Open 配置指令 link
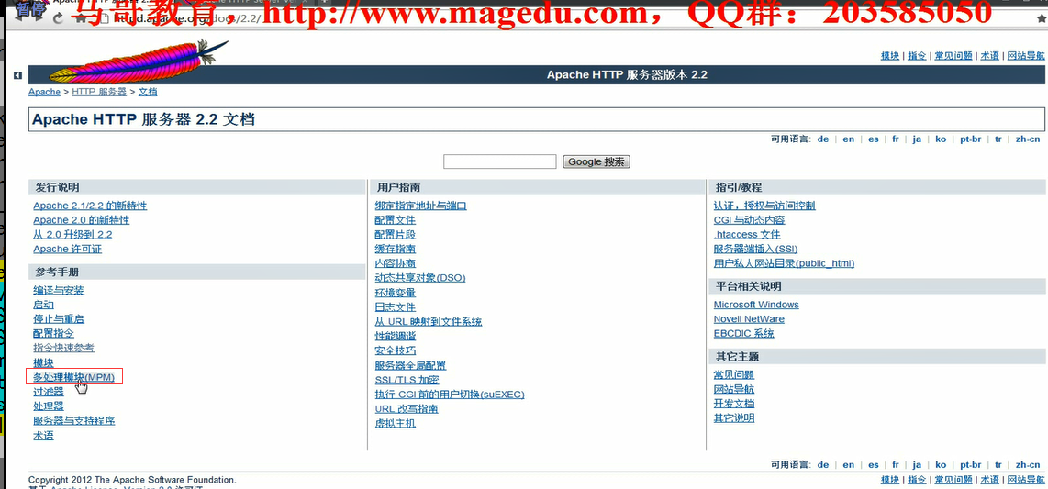The width and height of the screenshot is (1048, 489). pyautogui.click(x=53, y=333)
